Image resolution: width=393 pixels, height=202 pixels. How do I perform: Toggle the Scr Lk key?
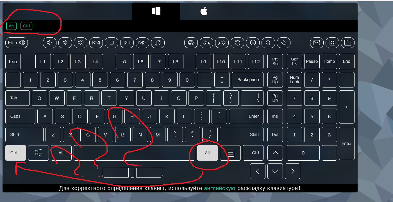pyautogui.click(x=294, y=61)
